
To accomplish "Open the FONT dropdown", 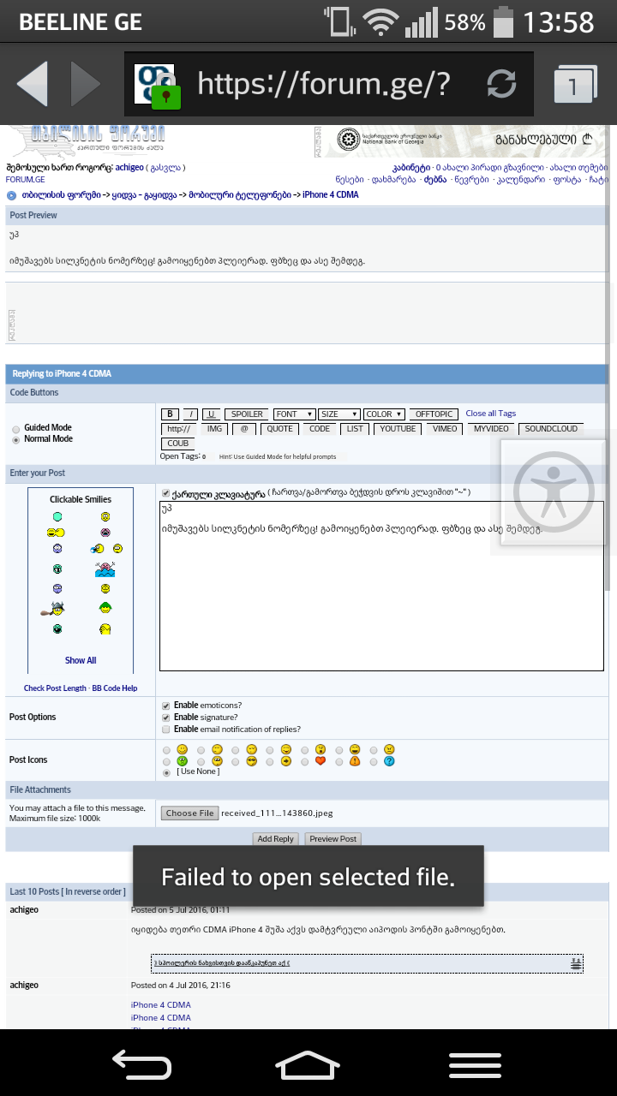I will click(x=295, y=414).
